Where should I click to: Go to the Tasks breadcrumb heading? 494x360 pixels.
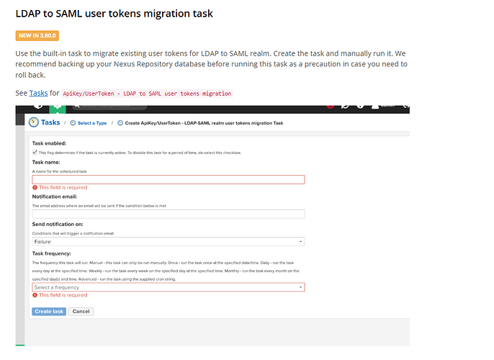tap(50, 122)
